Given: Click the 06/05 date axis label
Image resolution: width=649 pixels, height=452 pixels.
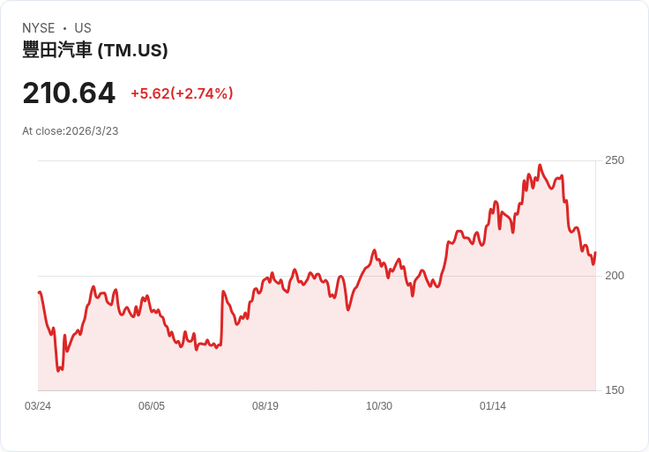Looking at the screenshot, I should point(152,406).
